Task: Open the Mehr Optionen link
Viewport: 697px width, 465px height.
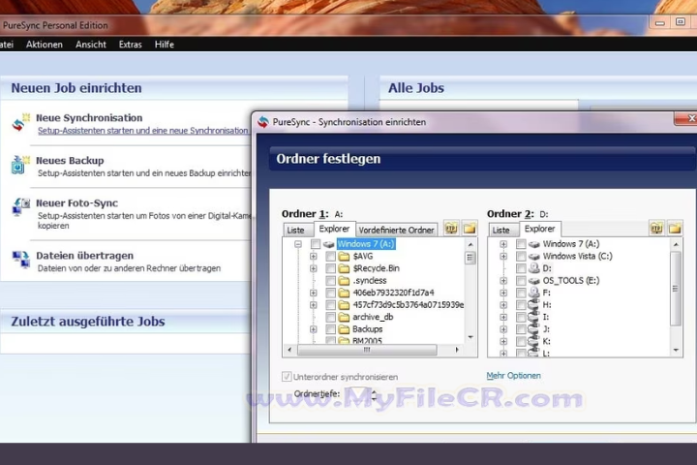Action: 513,376
